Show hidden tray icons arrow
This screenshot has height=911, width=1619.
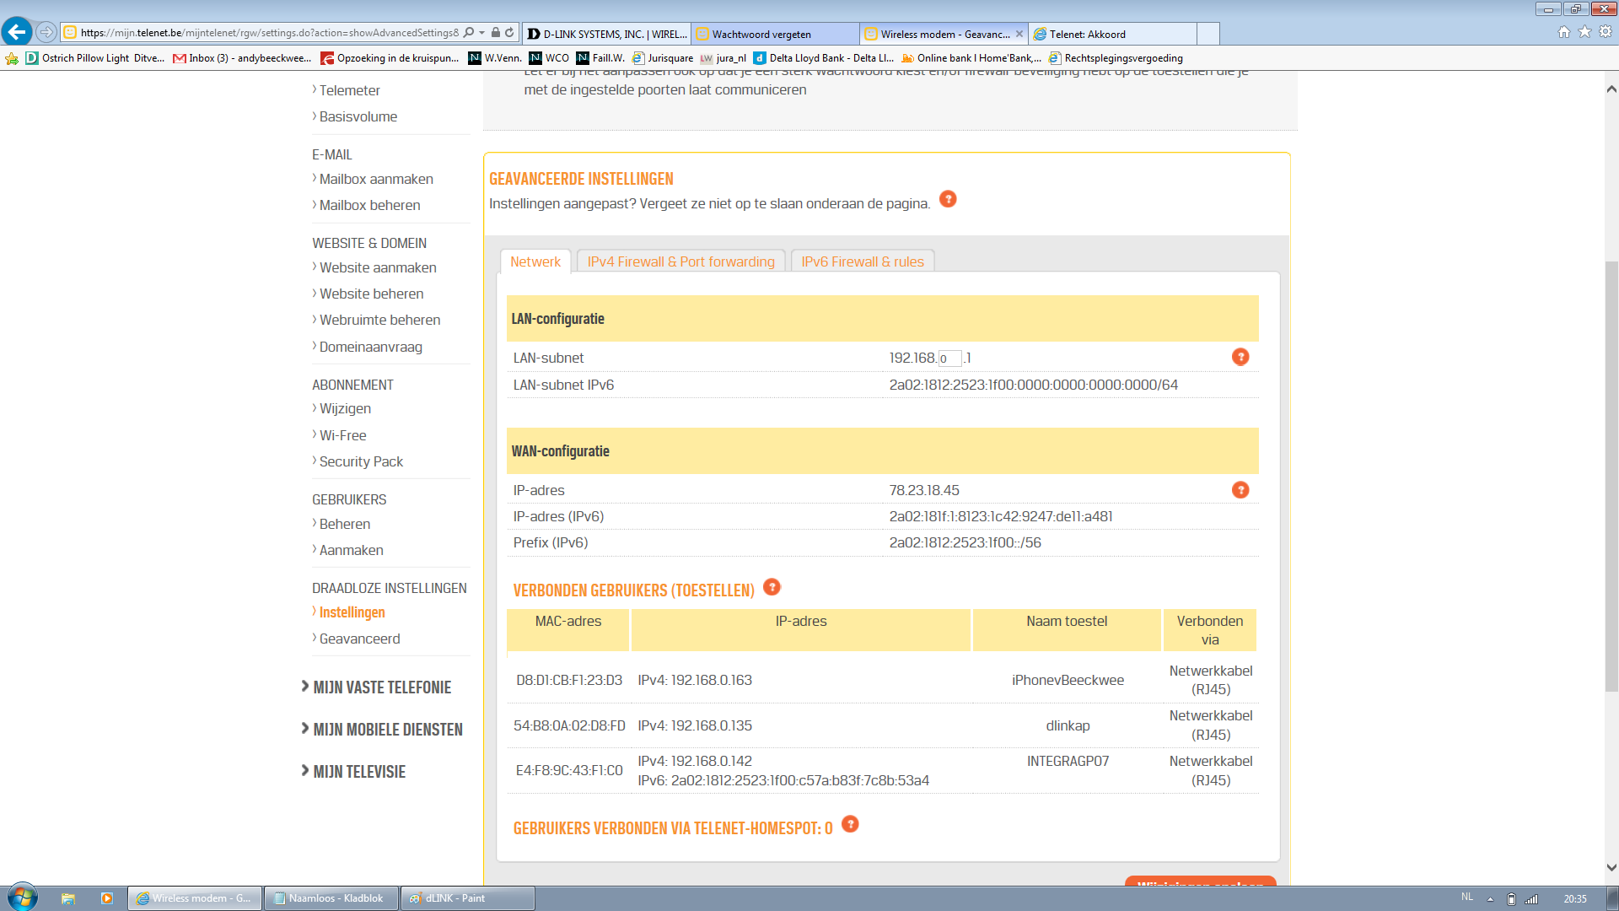tap(1490, 898)
